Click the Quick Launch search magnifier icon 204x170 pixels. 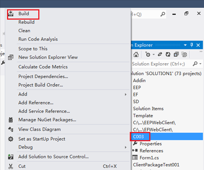point(163,14)
